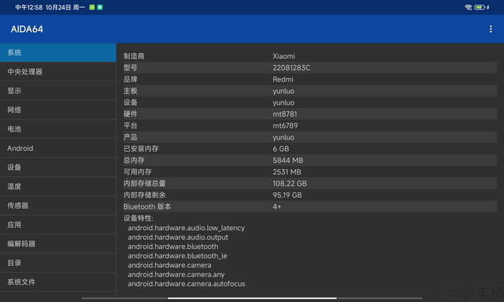Select the 主板 yunluo value

click(x=284, y=91)
